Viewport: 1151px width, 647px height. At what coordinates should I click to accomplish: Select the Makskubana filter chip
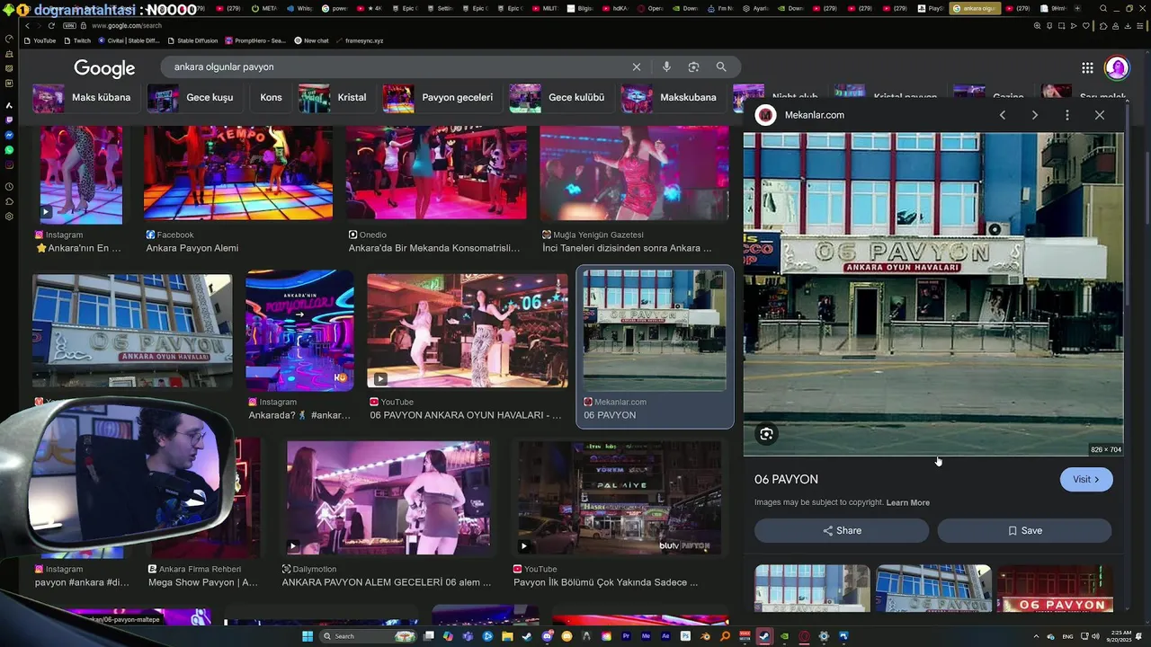point(671,97)
